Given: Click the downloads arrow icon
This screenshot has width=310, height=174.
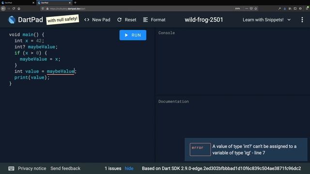Looking at the screenshot, I should pyautogui.click(x=285, y=9).
